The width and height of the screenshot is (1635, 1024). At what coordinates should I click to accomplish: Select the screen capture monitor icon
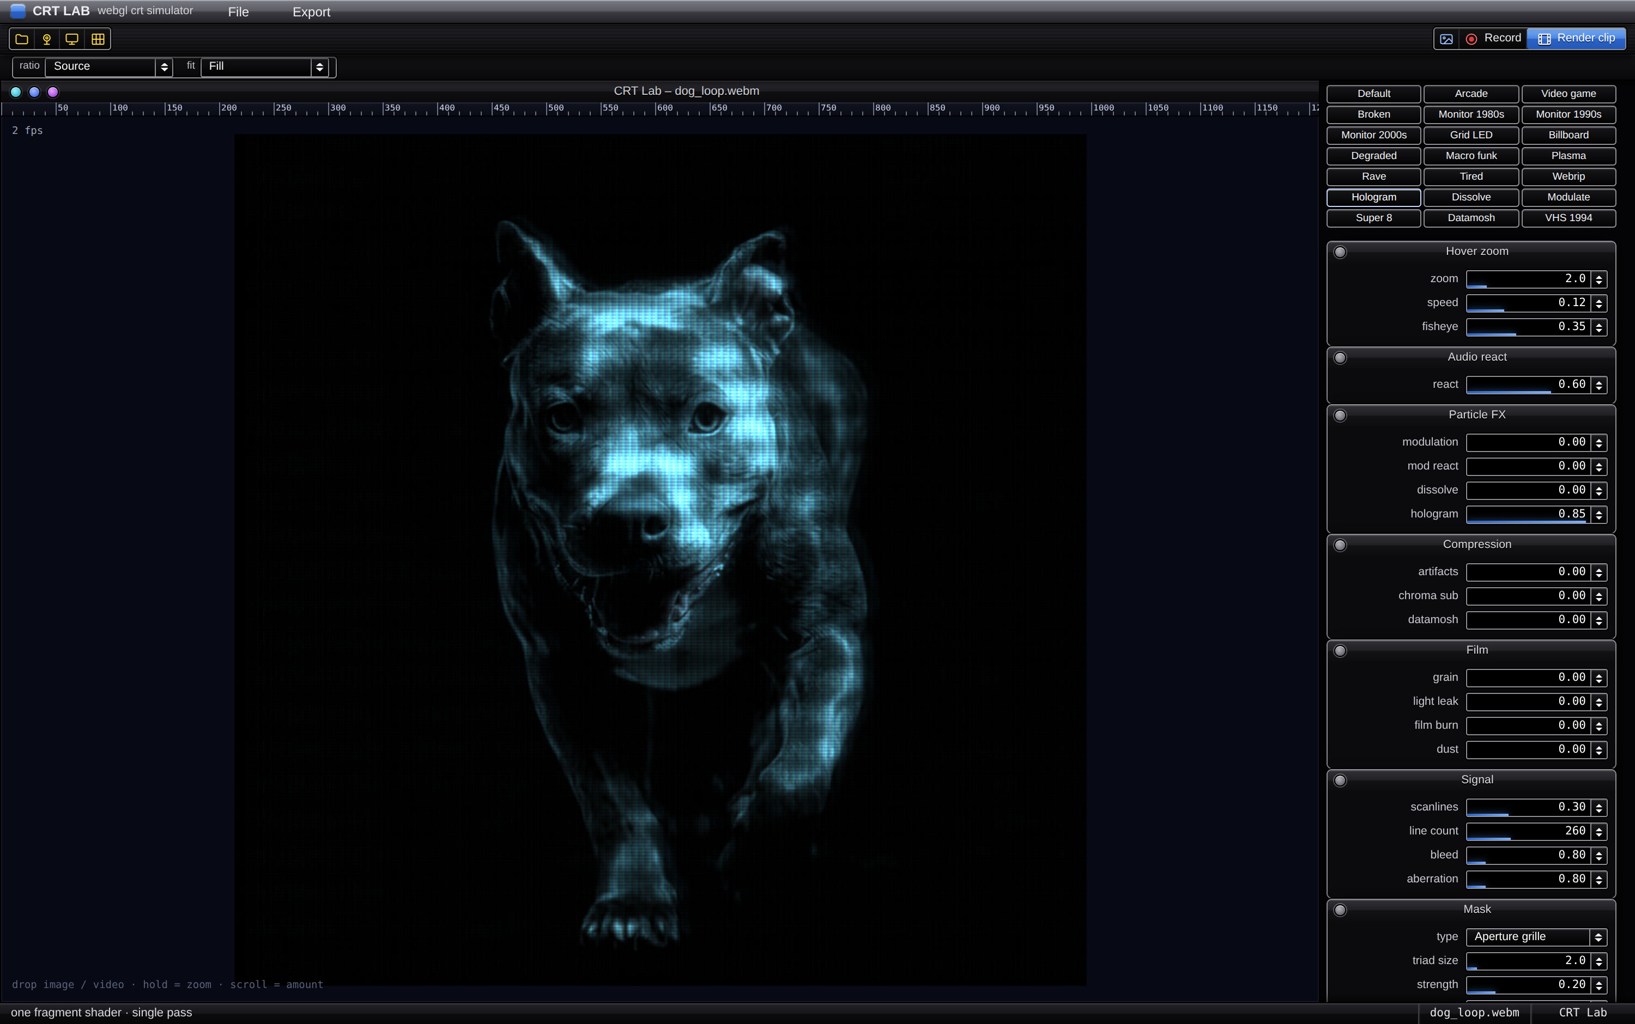(x=72, y=39)
